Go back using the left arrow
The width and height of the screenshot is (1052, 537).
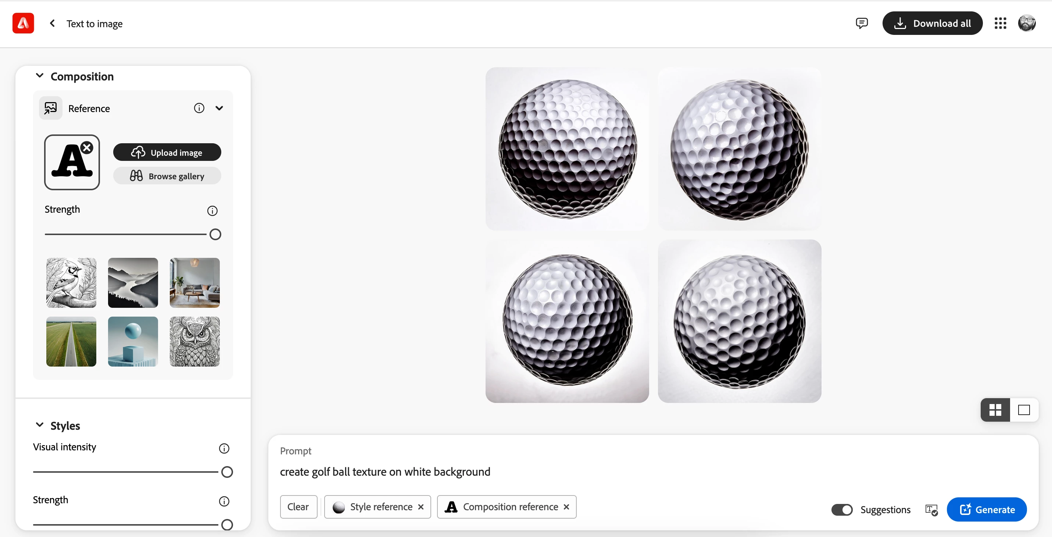(52, 23)
